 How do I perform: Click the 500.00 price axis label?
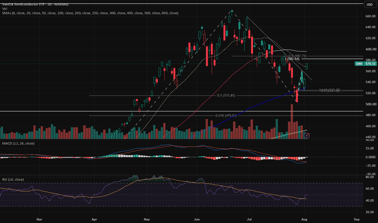click(x=371, y=104)
